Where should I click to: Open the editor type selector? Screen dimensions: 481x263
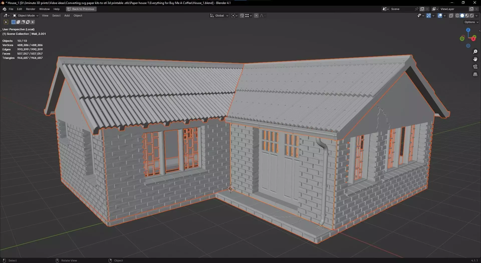tap(6, 16)
